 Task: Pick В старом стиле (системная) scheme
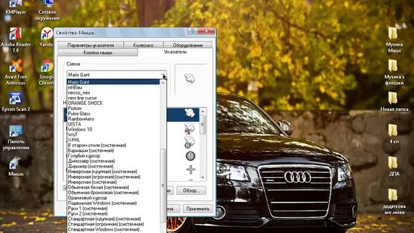tap(113, 145)
